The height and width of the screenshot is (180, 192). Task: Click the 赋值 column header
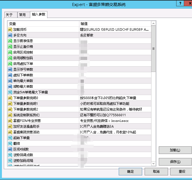[115, 24]
